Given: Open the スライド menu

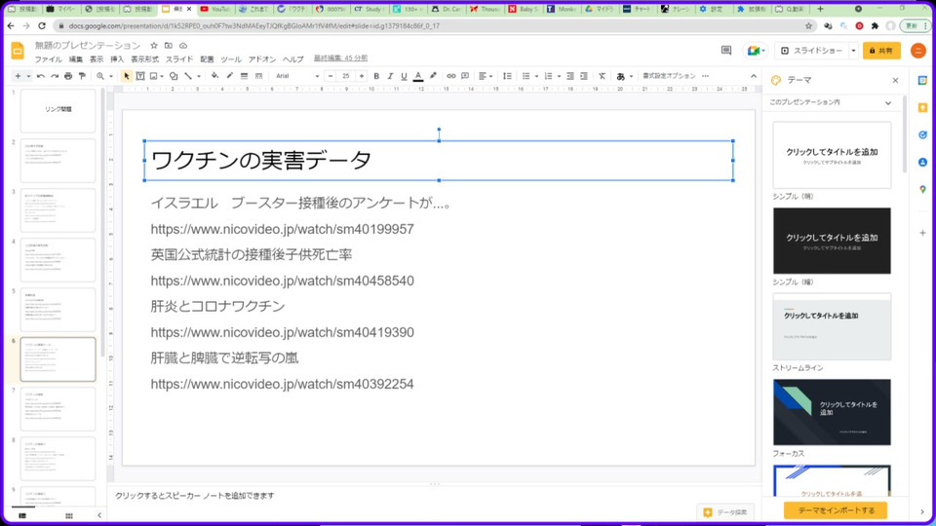Looking at the screenshot, I should tap(179, 59).
